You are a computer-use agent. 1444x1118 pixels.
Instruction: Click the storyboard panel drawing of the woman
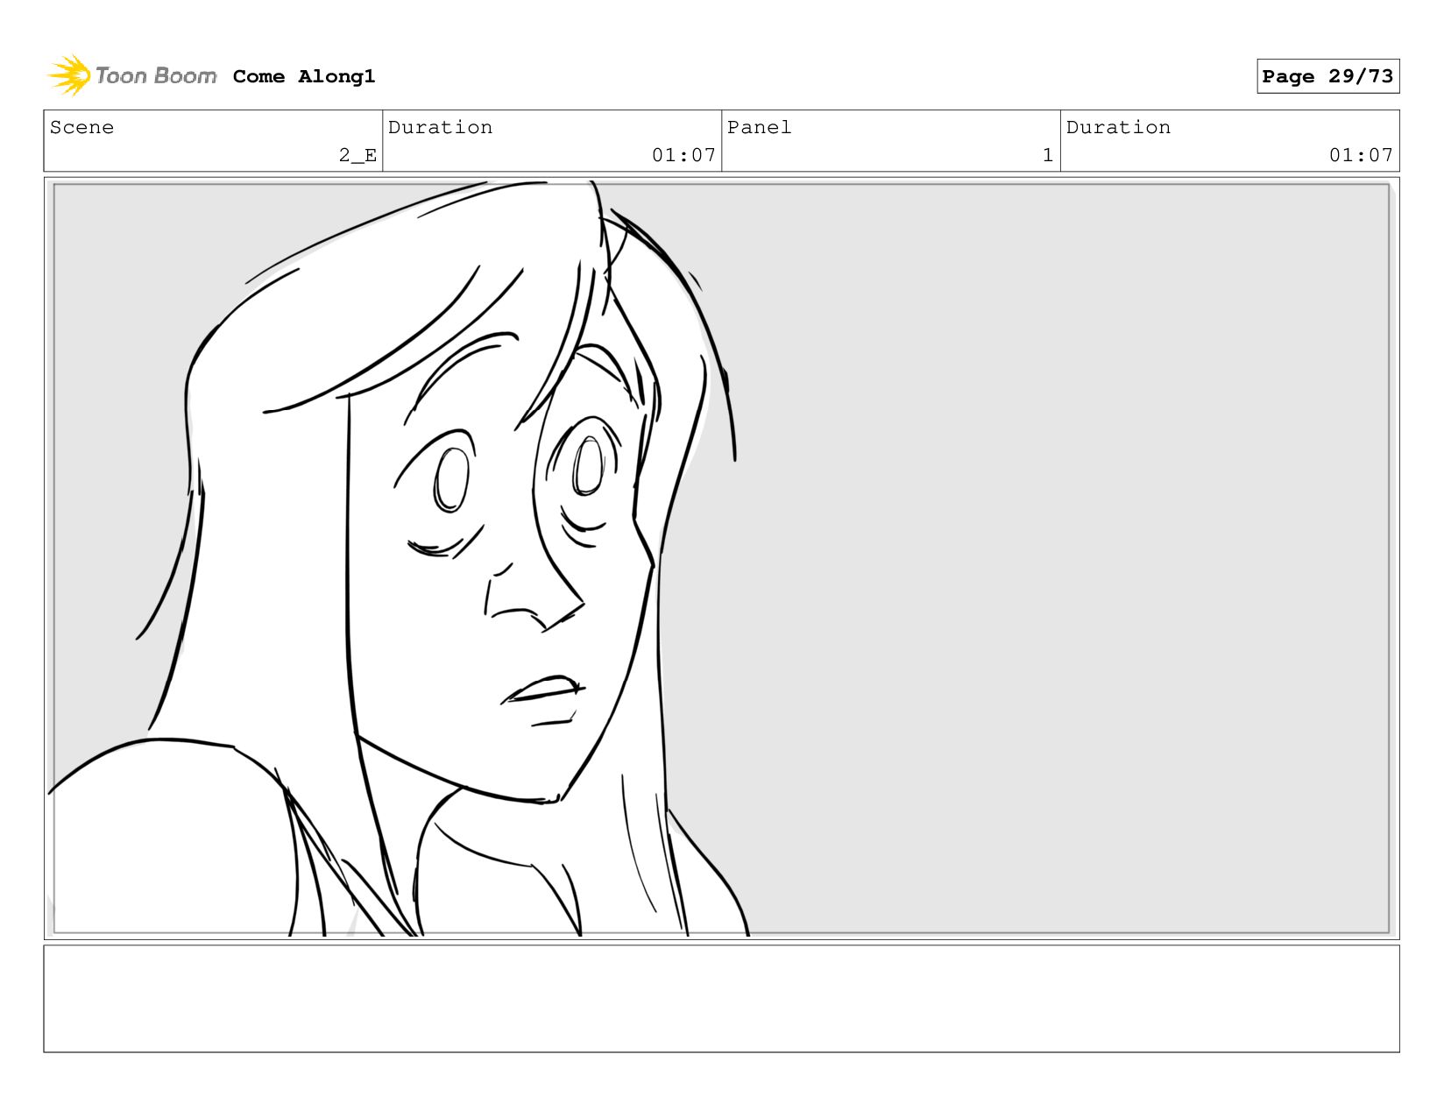tap(721, 558)
